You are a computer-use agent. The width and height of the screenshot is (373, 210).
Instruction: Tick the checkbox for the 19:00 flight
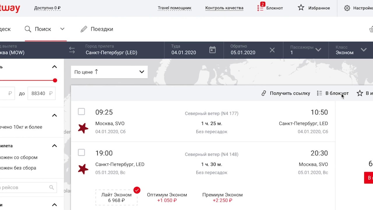click(x=81, y=153)
